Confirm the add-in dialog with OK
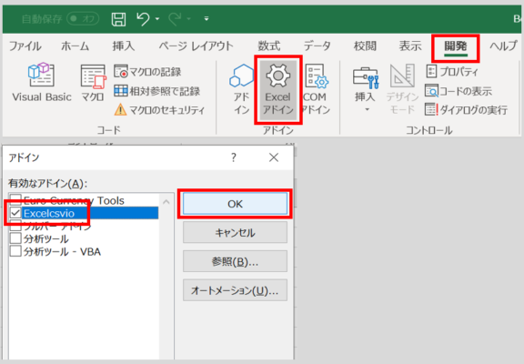This screenshot has height=364, width=524. point(235,204)
